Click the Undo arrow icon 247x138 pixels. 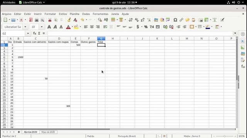point(82,20)
